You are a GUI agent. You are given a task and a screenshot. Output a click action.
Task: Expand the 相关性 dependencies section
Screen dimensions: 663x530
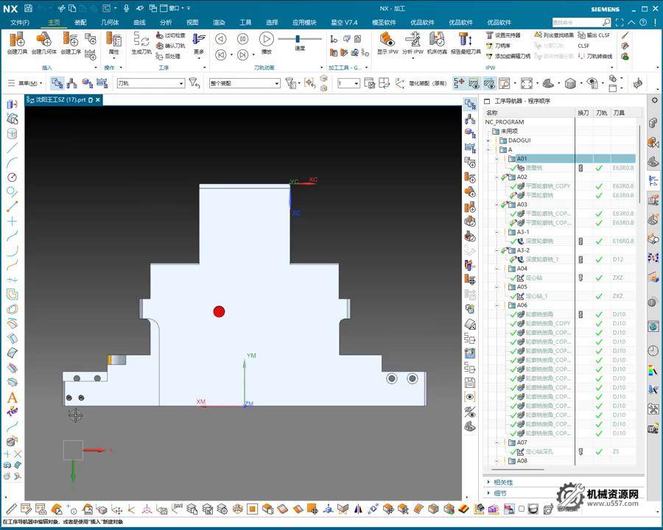coord(503,482)
